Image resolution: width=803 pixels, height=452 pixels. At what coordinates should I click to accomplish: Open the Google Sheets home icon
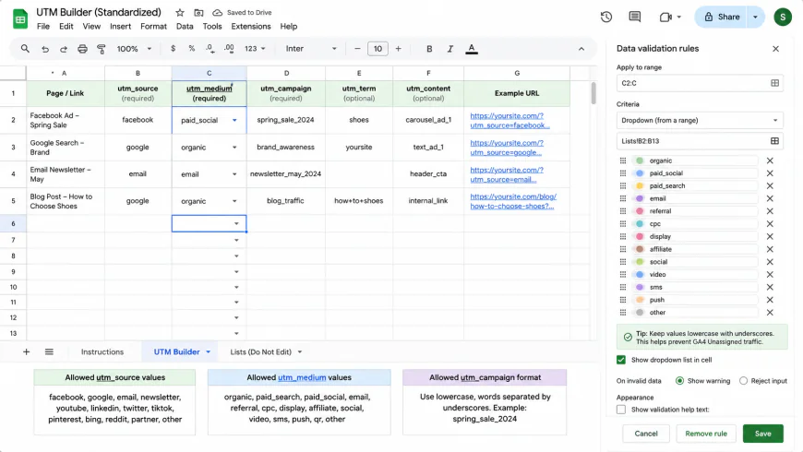coord(20,19)
